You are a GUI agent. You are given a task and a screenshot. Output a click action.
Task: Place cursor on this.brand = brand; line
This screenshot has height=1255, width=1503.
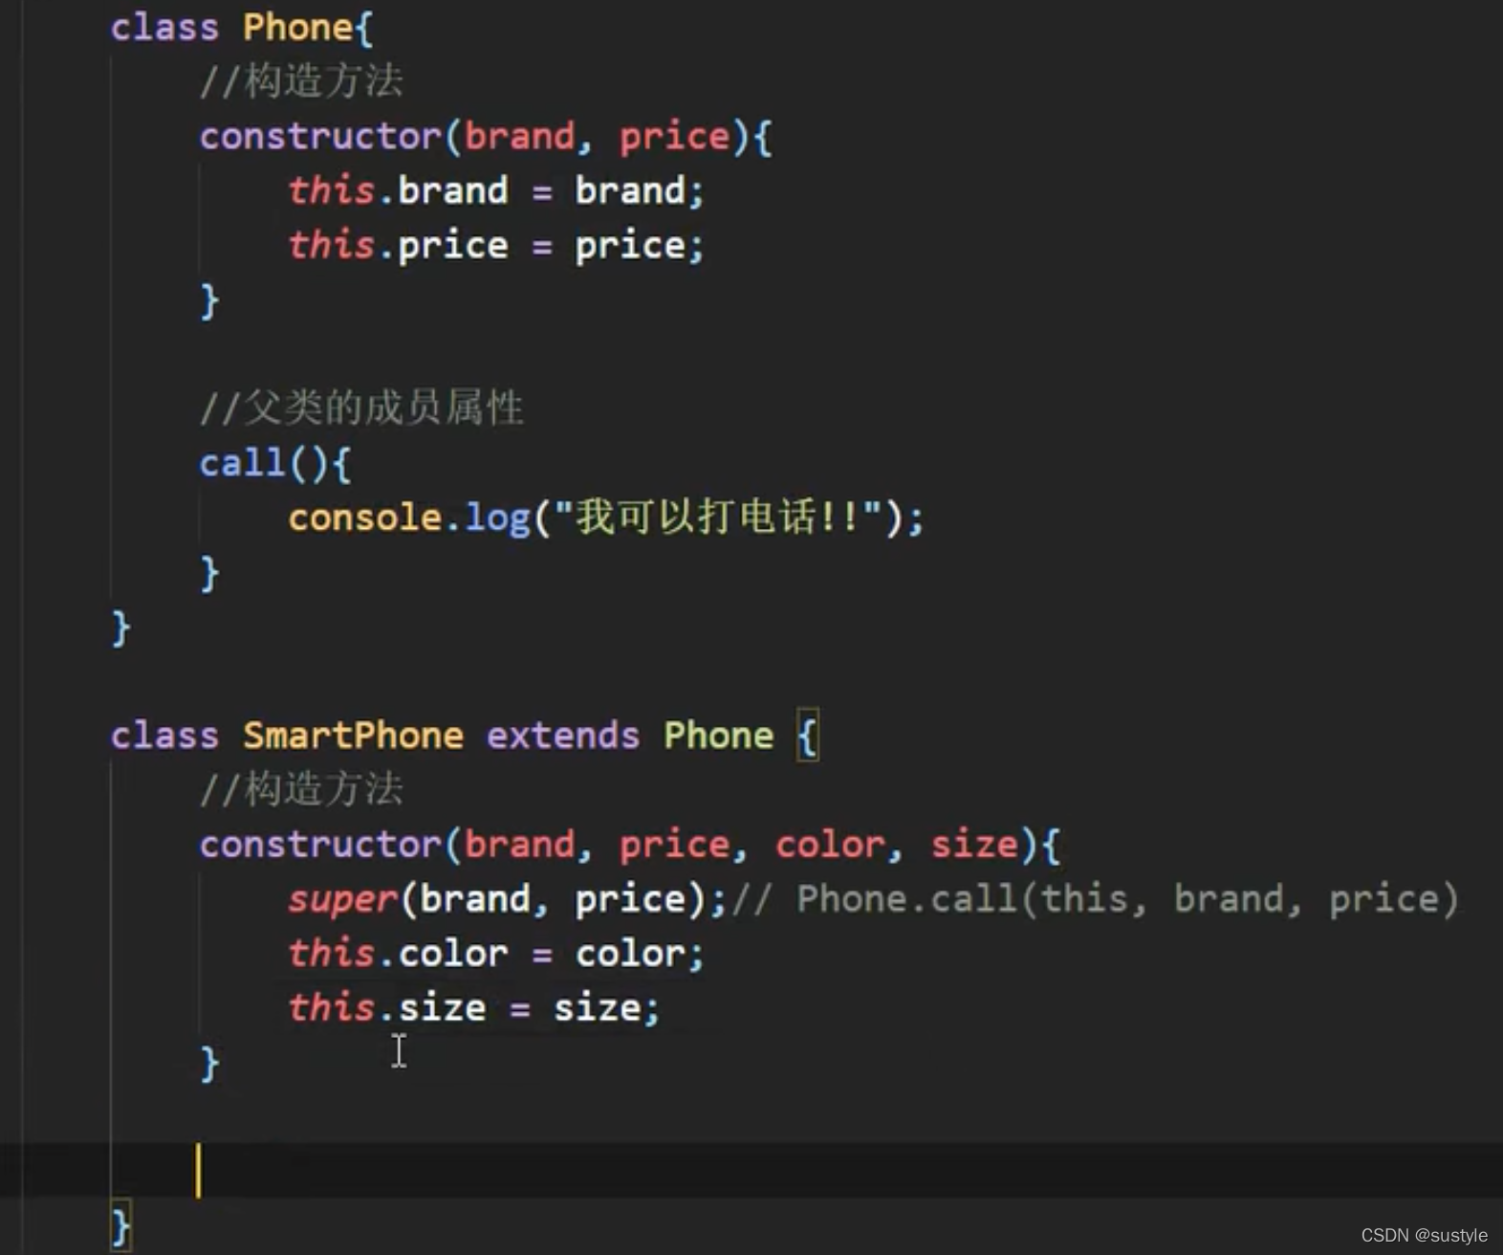click(496, 190)
